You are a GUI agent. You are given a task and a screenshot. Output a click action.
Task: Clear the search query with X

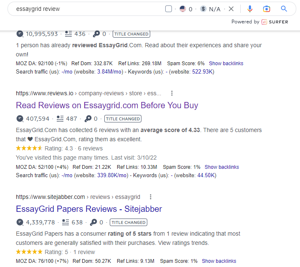pyautogui.click(x=231, y=9)
